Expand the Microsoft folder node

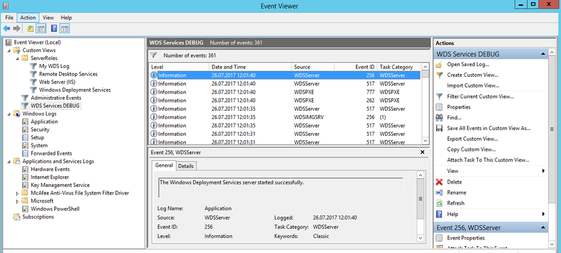(x=17, y=201)
